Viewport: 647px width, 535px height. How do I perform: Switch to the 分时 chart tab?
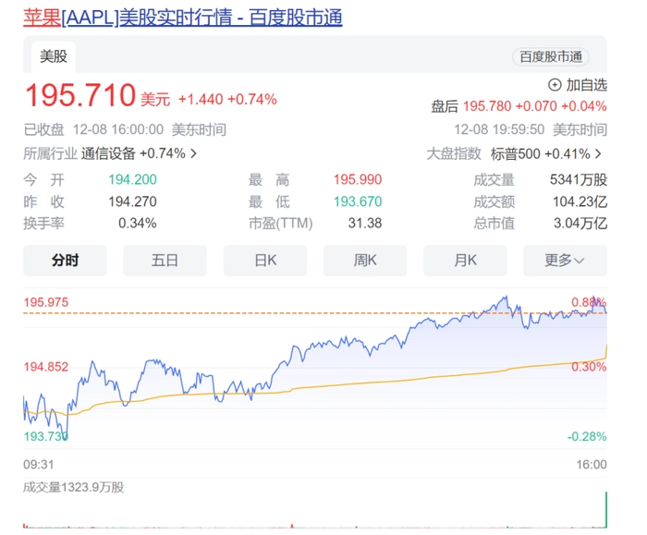[x=65, y=261]
